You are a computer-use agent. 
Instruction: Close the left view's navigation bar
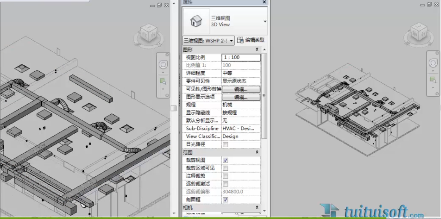pos(167,55)
